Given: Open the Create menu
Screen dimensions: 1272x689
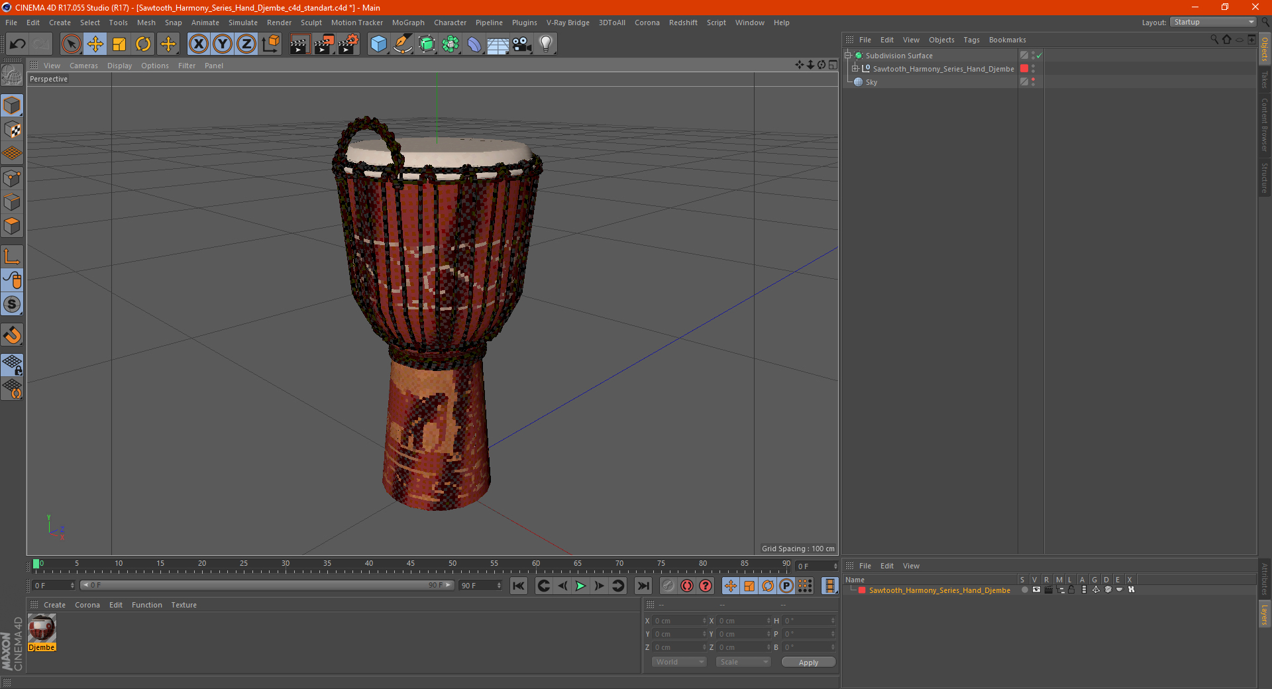Looking at the screenshot, I should point(60,23).
